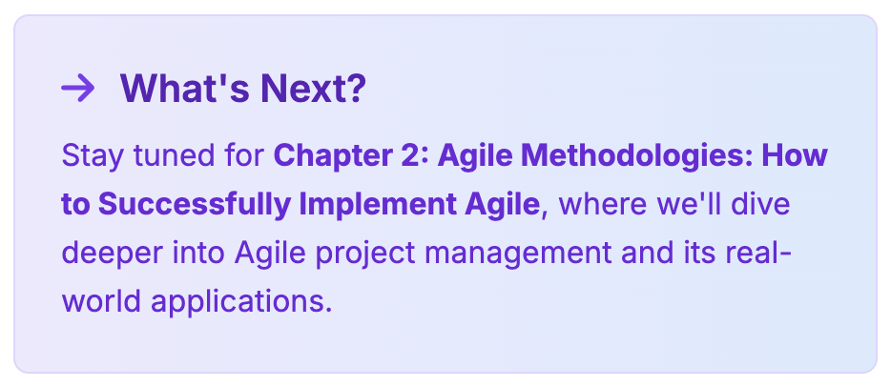Viewport: 891px width, 387px height.
Task: Click the word What's in the heading
Action: pos(185,89)
